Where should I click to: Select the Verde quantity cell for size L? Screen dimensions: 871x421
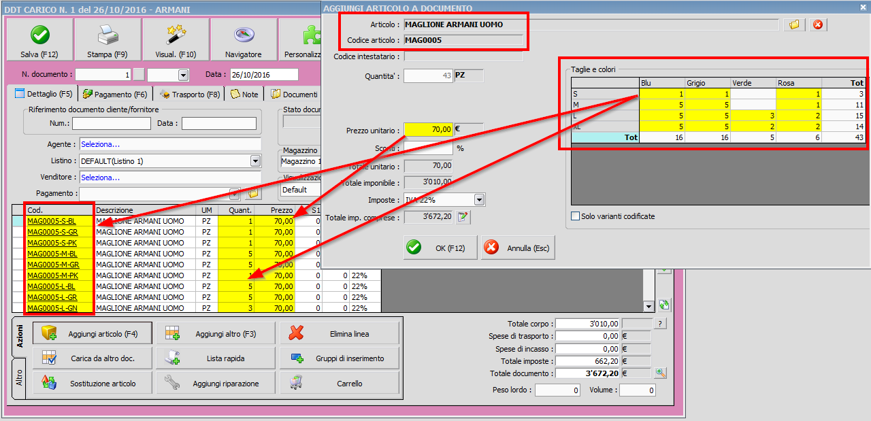(753, 116)
